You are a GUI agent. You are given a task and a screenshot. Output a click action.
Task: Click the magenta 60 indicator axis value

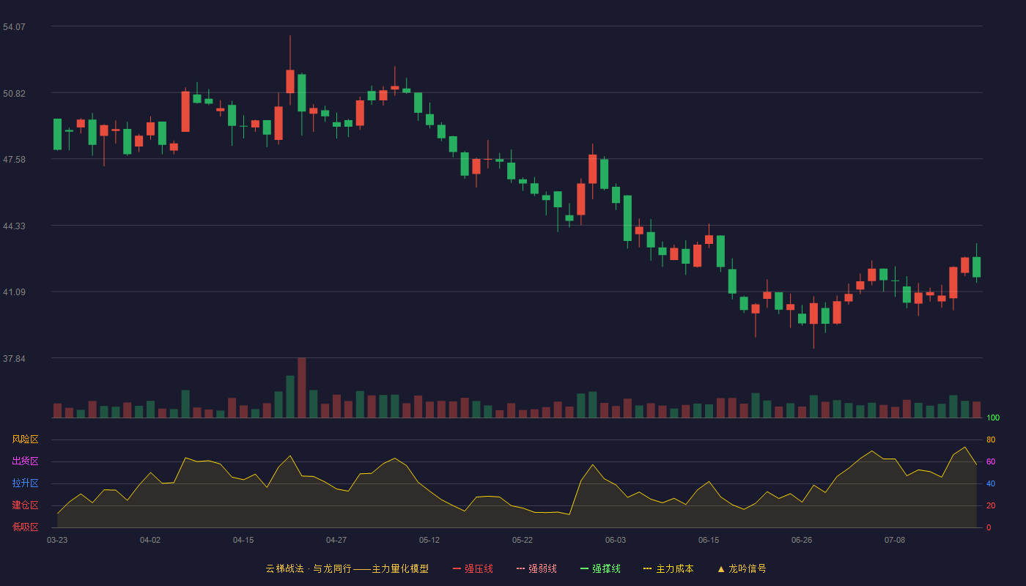[x=991, y=461]
